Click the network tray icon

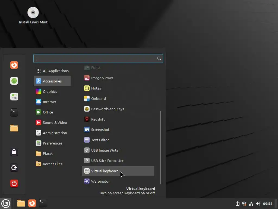tap(251, 204)
